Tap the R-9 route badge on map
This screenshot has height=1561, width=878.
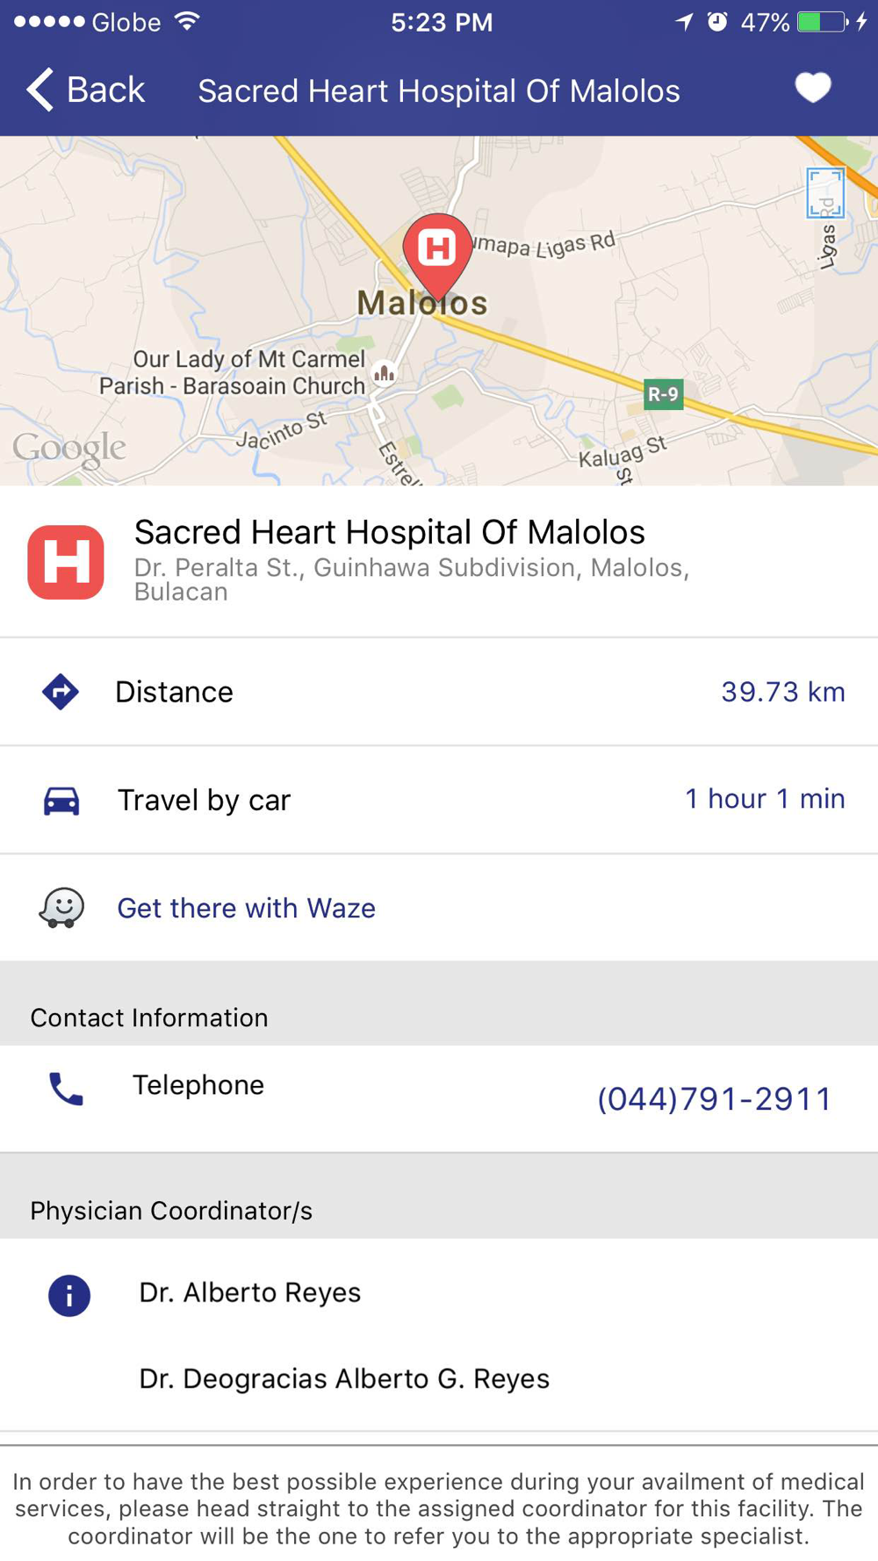pyautogui.click(x=663, y=394)
